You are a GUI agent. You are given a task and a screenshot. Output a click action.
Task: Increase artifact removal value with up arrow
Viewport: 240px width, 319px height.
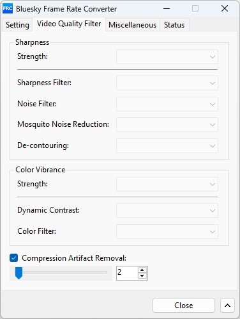pos(142,270)
